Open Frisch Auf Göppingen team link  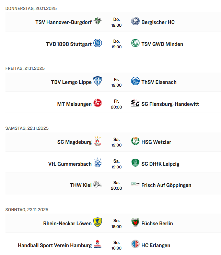[166, 185]
